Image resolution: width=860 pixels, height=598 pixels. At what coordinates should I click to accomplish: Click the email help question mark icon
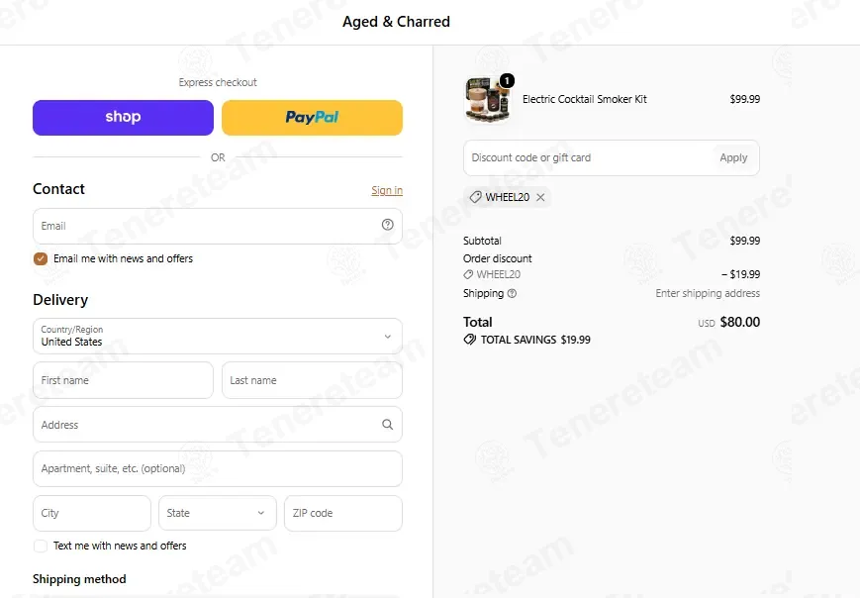(387, 225)
